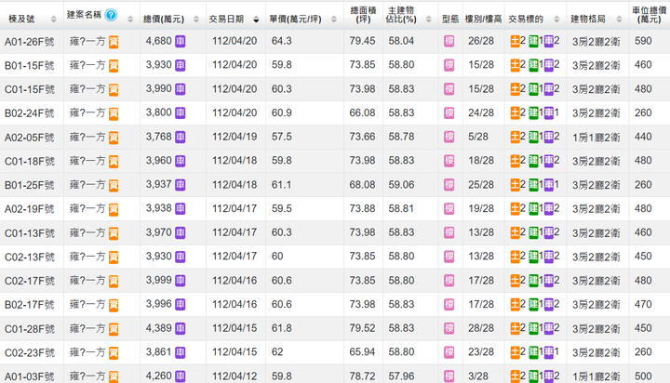Screen dimensions: 670x383
Task: Click the ratio value 58.04
Action: point(401,41)
